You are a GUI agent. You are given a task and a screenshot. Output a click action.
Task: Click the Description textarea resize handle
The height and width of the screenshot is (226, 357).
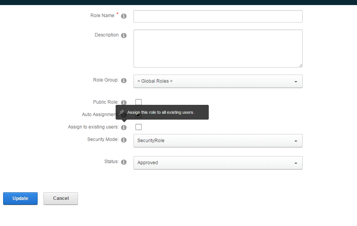(300, 65)
